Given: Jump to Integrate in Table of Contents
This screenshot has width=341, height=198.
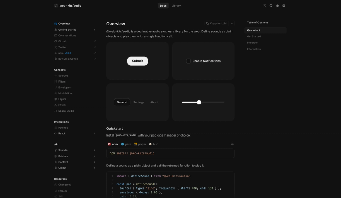Looking at the screenshot, I should 252,43.
